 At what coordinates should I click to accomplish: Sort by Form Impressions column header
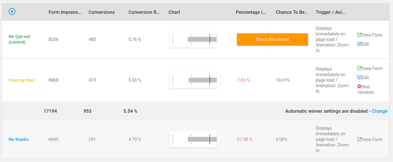[x=65, y=12]
